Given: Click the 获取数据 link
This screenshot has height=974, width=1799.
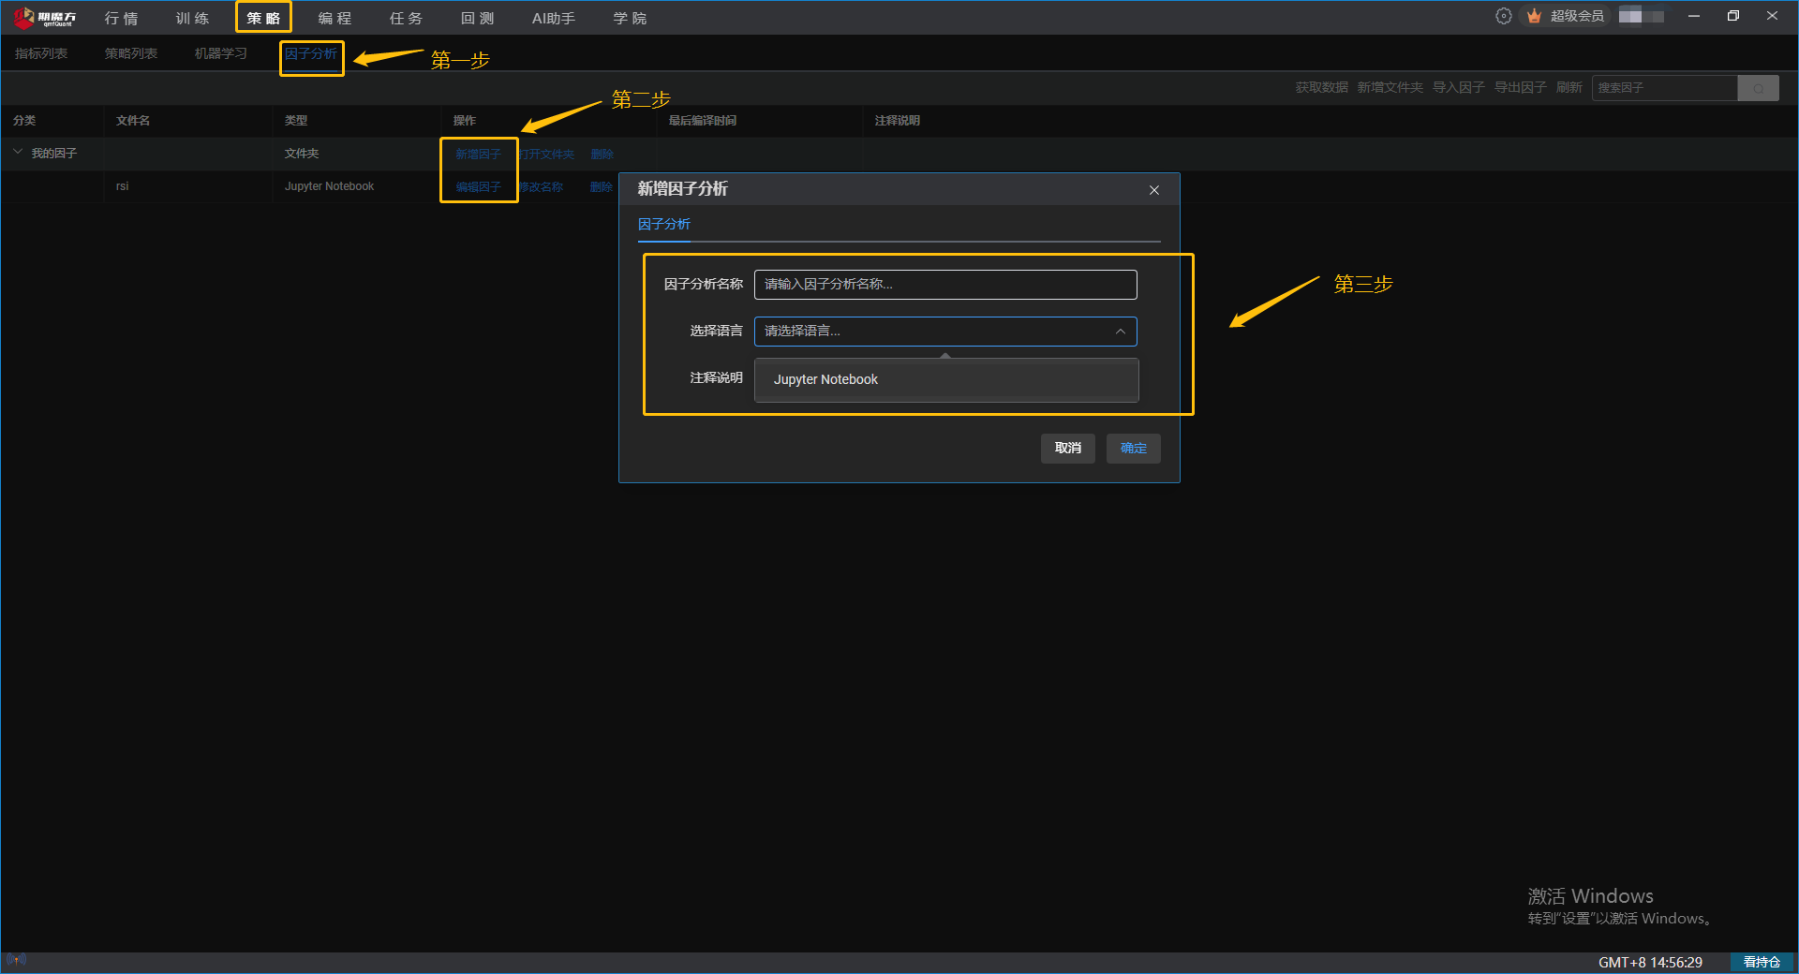Looking at the screenshot, I should pyautogui.click(x=1322, y=88).
